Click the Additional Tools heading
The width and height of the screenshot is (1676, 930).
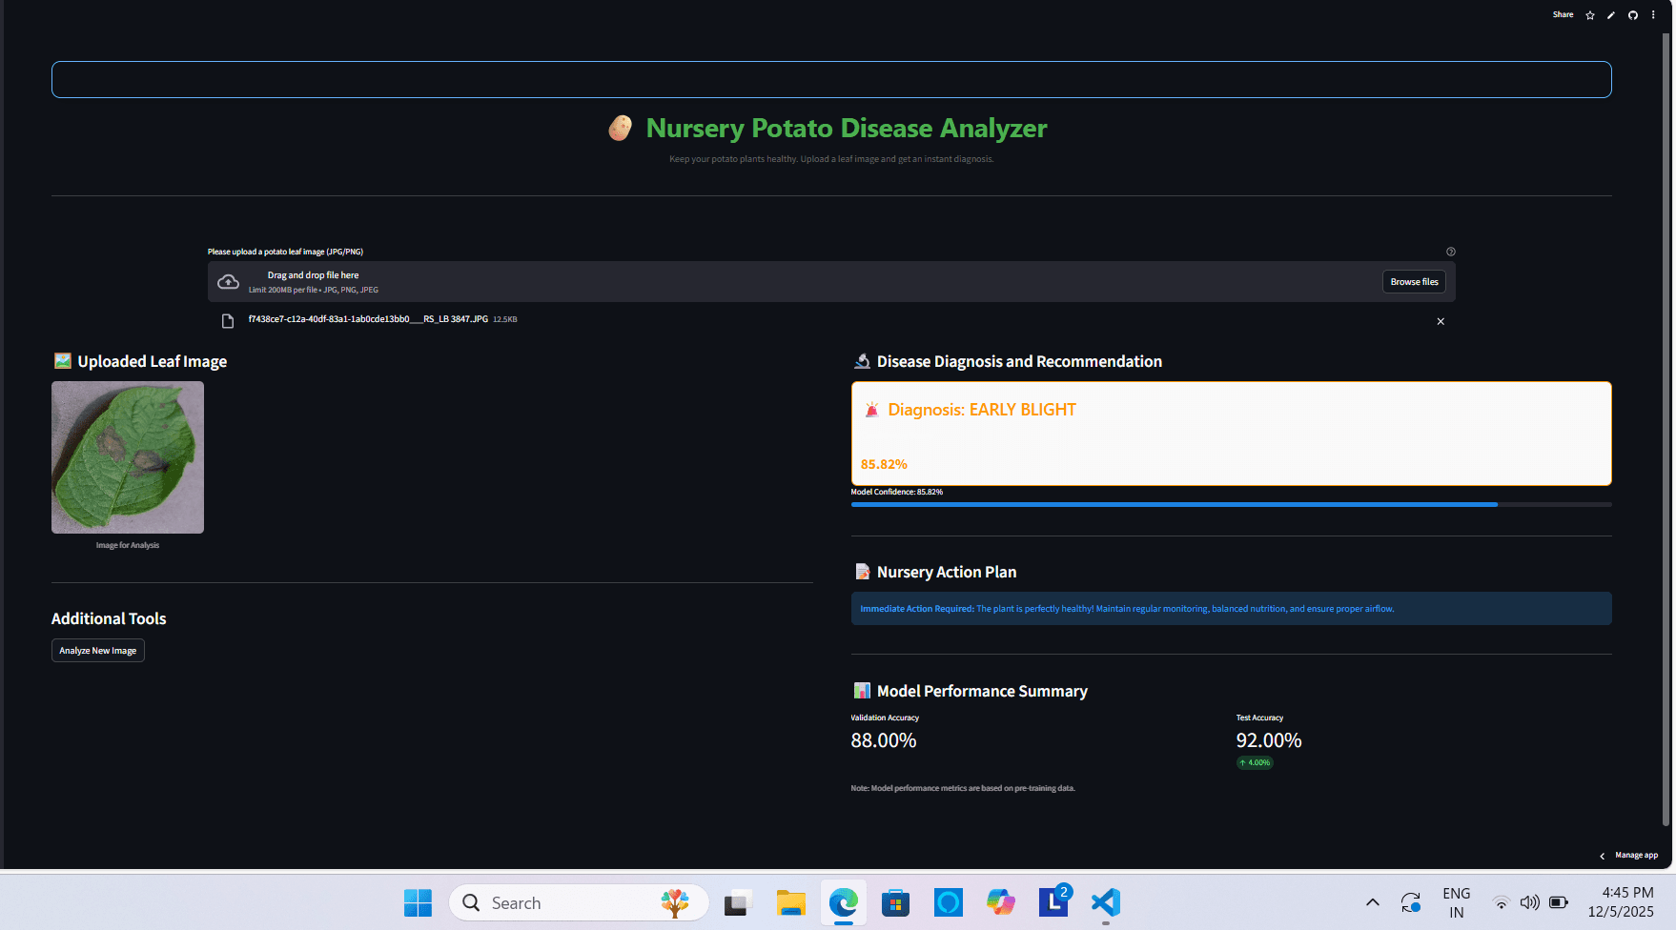(109, 619)
